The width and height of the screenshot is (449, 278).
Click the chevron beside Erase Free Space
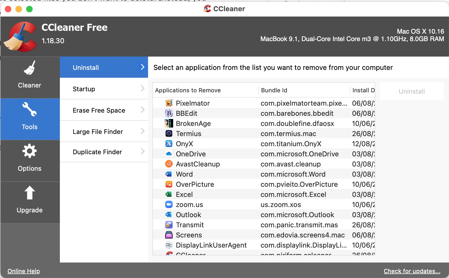click(x=142, y=110)
